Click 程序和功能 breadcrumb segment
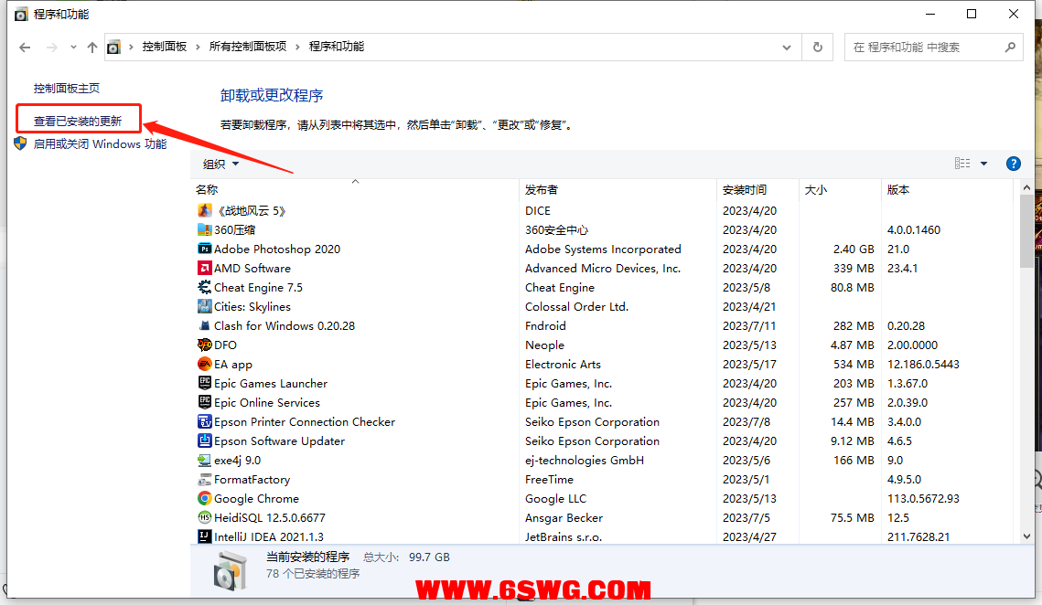Viewport: 1042px width, 605px height. click(337, 47)
